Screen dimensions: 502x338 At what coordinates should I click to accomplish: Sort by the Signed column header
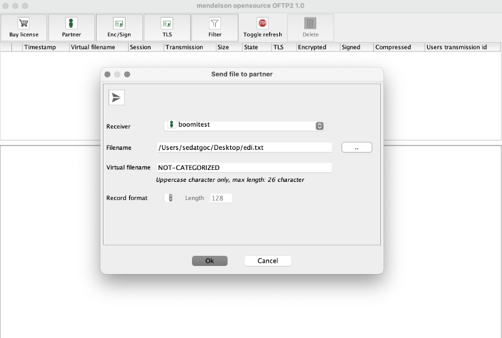click(356, 48)
